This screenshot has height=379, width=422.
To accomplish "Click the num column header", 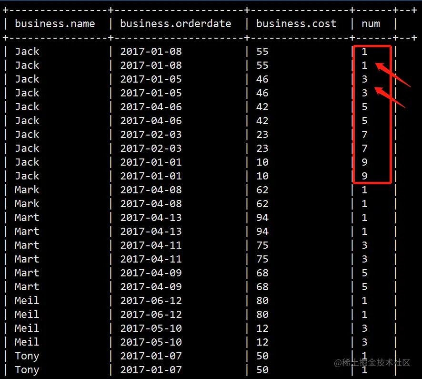I will [371, 24].
